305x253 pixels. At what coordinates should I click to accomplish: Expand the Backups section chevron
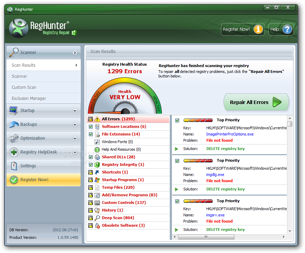click(75, 125)
